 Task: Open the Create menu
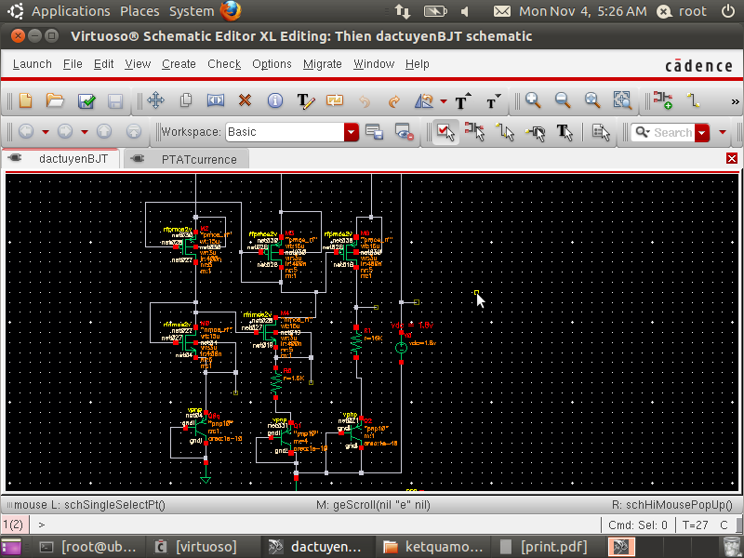click(179, 64)
